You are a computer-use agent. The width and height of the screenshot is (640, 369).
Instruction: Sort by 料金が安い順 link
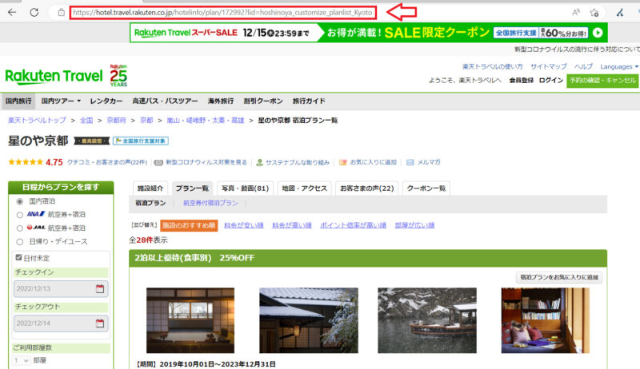tap(243, 225)
